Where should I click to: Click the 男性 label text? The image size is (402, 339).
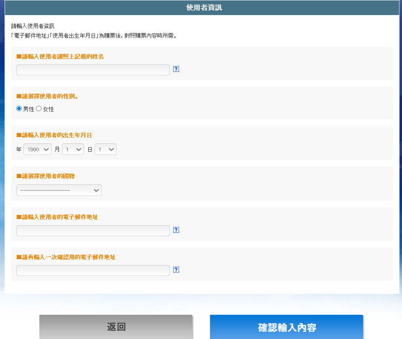28,109
